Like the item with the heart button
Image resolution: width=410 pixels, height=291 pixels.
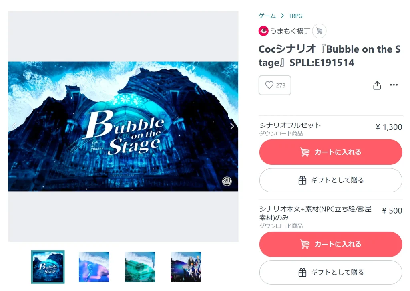275,85
